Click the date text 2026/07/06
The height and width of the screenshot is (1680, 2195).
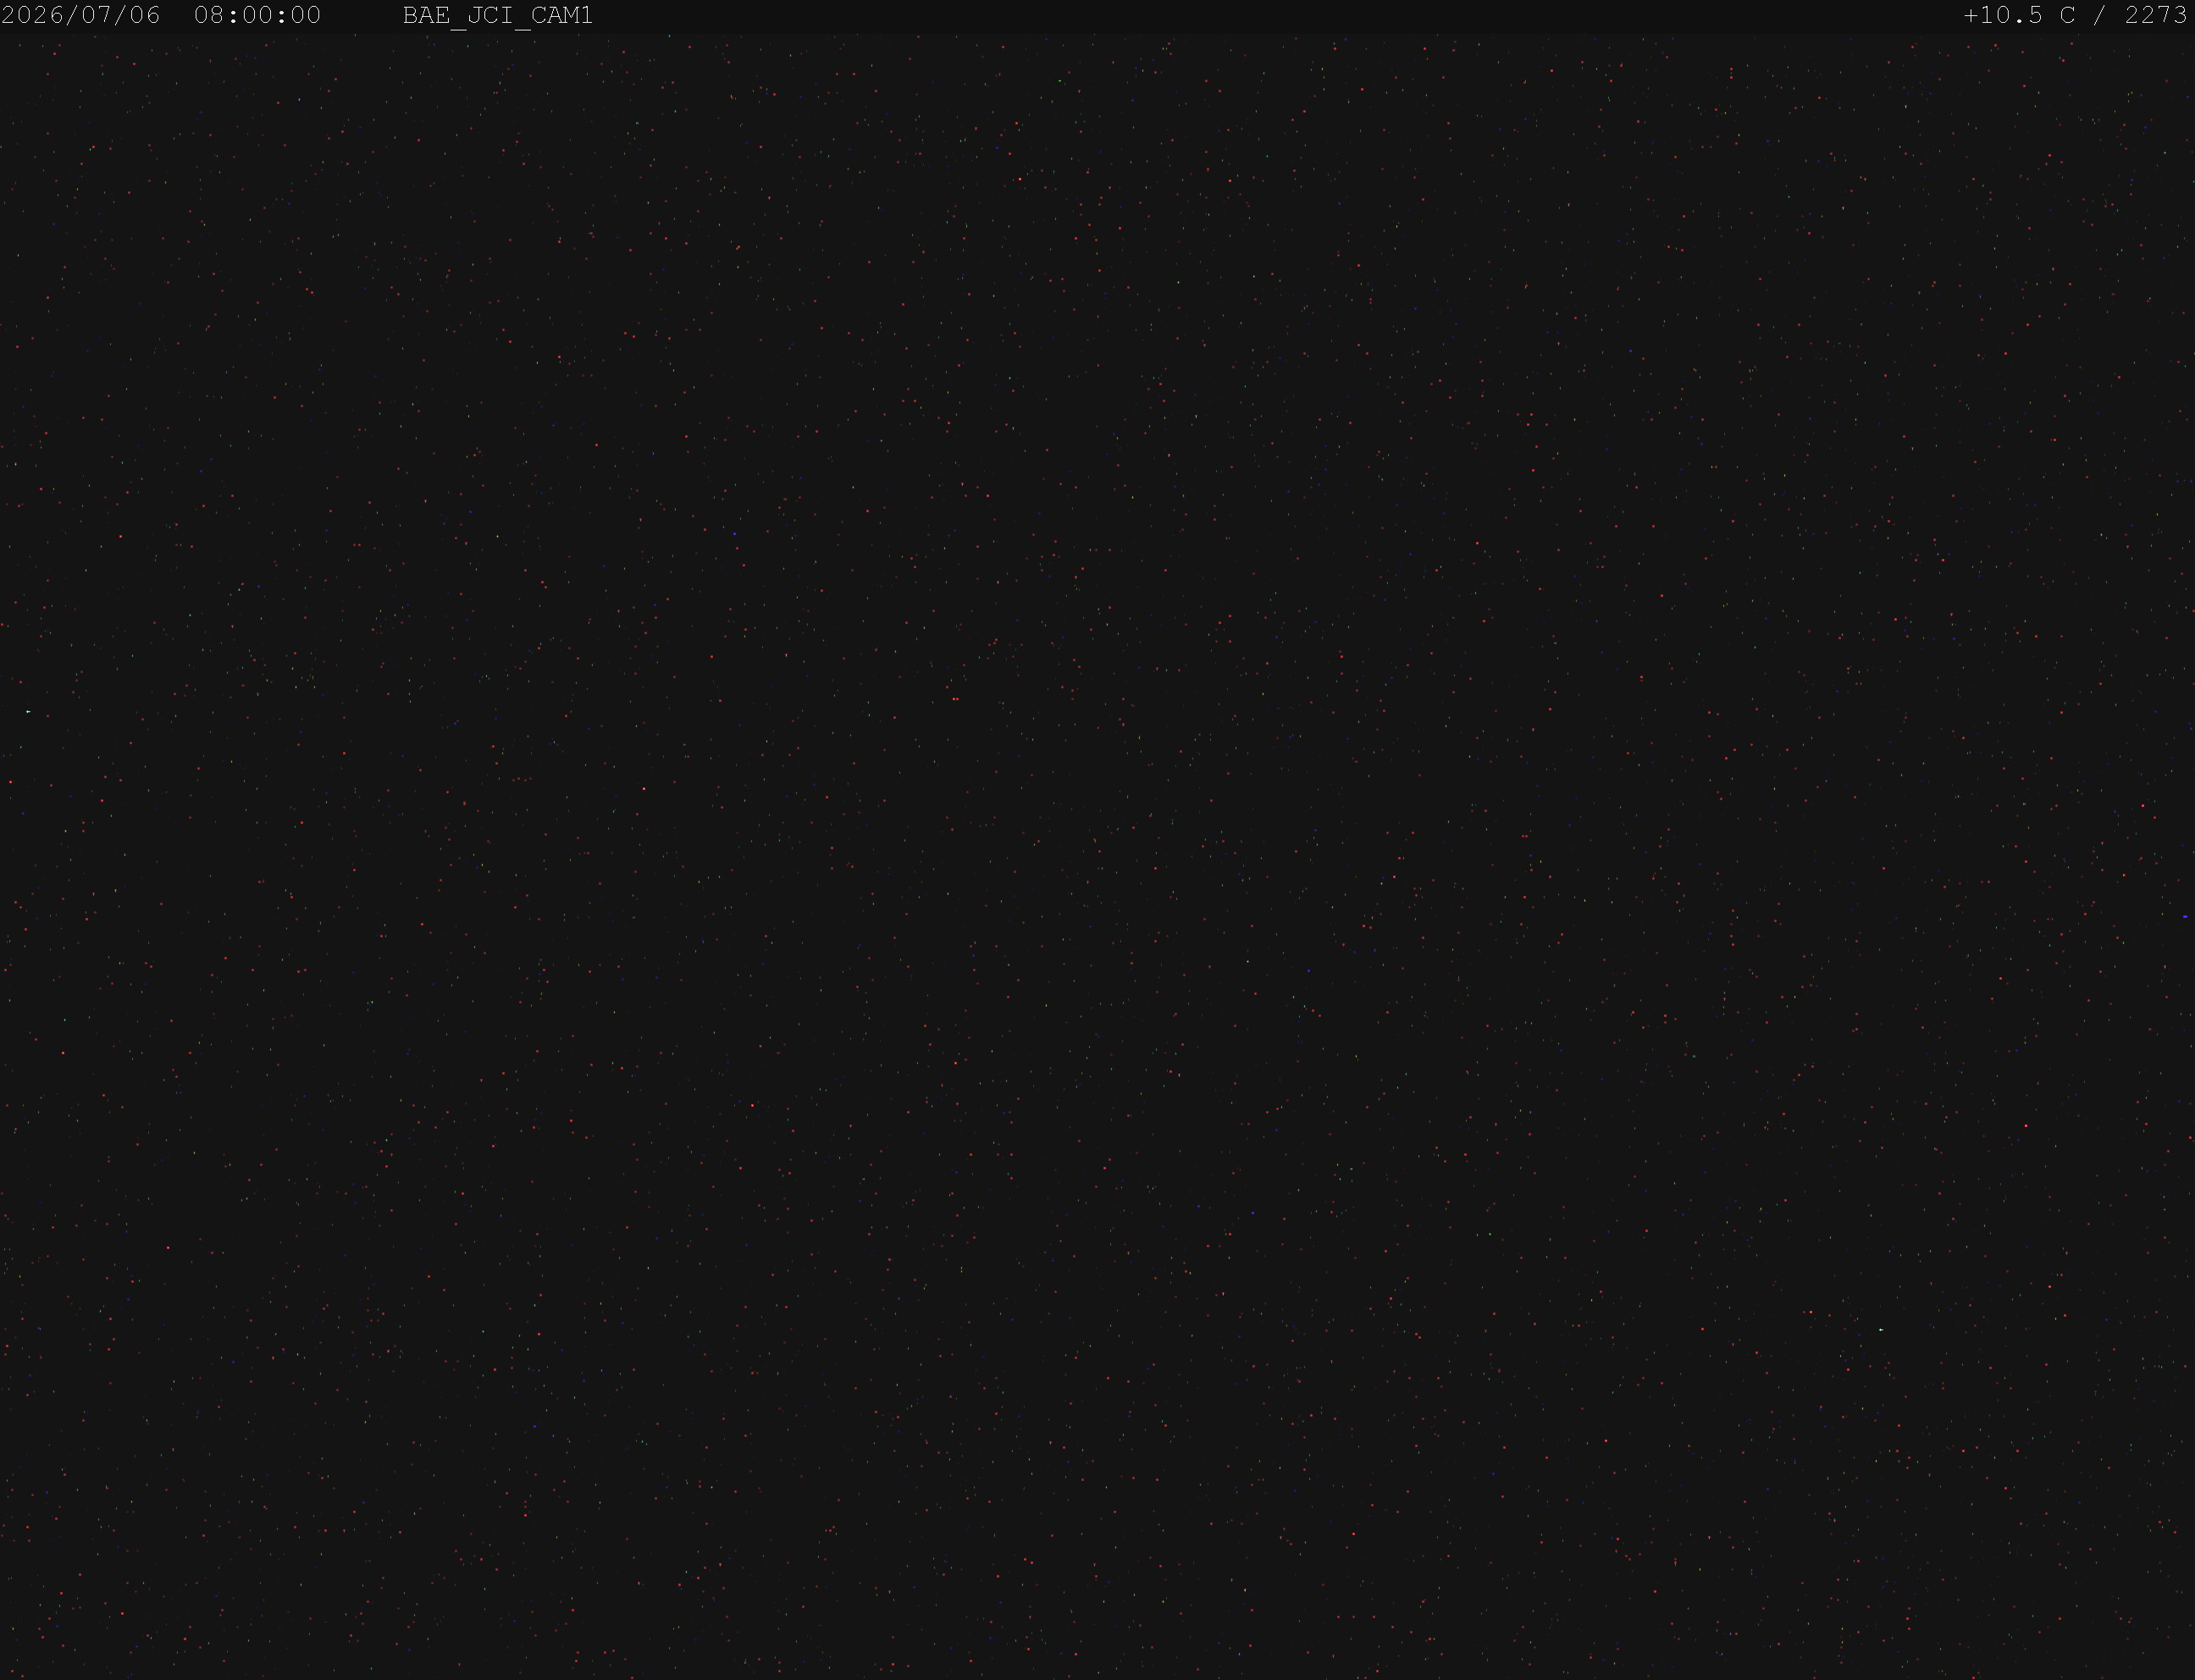pos(81,15)
